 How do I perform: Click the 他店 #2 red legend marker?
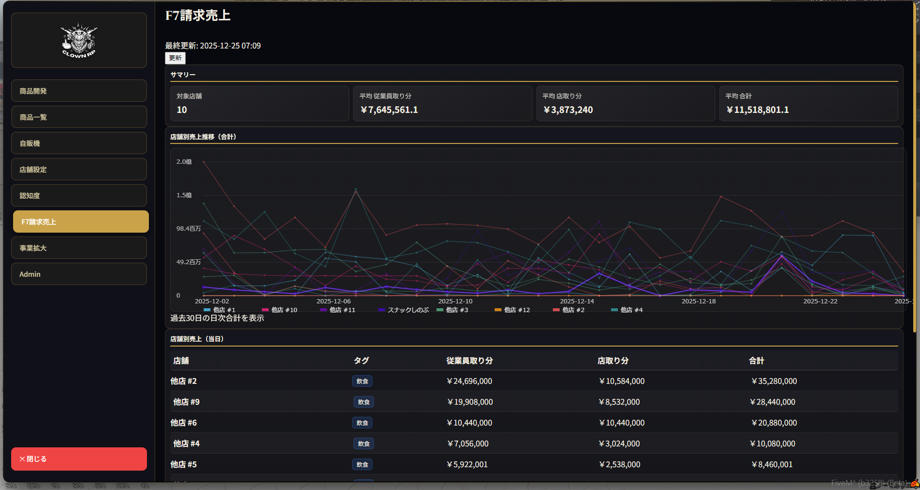[556, 310]
